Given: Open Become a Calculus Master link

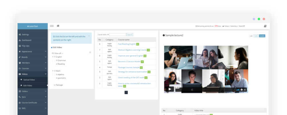Looking at the screenshot, I should (x=129, y=62).
